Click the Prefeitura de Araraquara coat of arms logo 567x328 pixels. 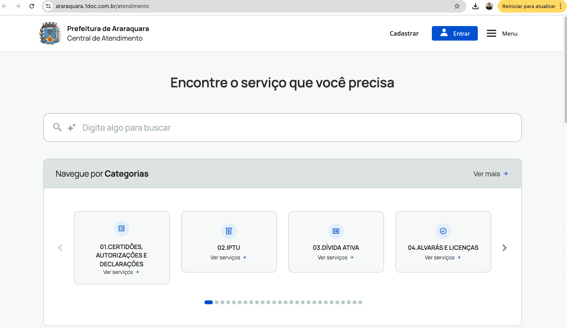point(50,33)
